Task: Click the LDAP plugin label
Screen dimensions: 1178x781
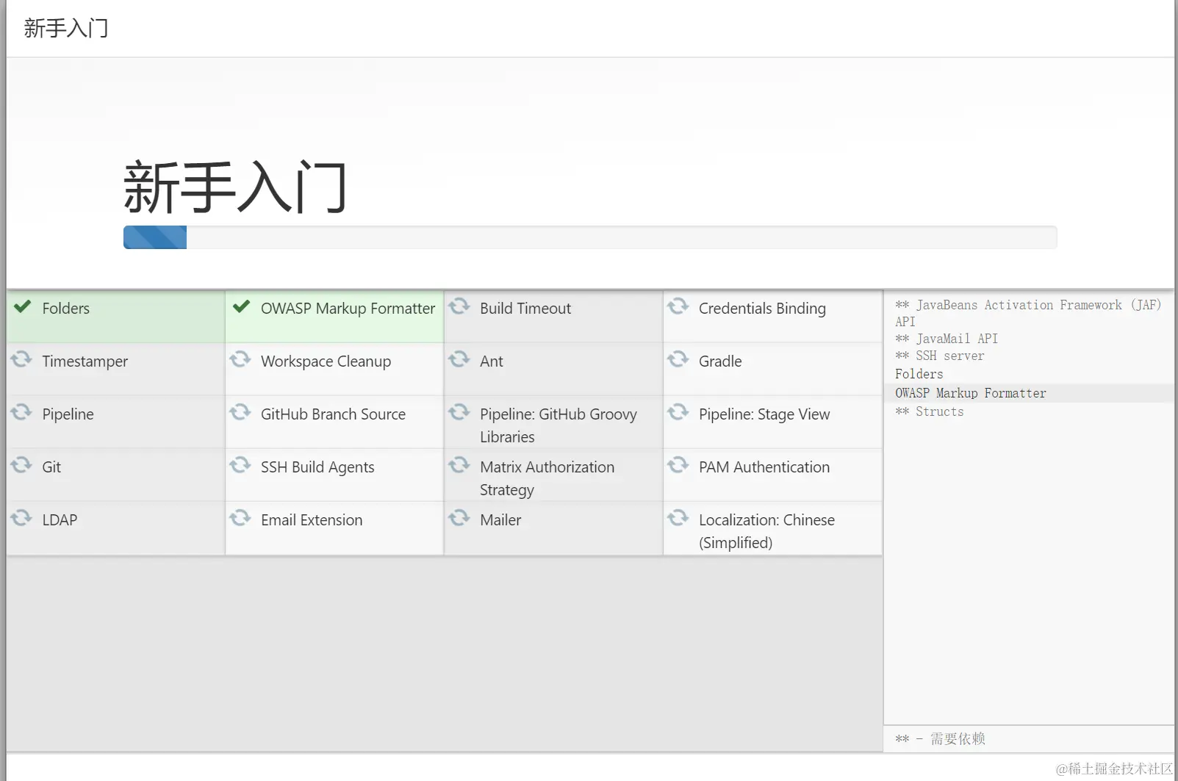Action: click(60, 520)
